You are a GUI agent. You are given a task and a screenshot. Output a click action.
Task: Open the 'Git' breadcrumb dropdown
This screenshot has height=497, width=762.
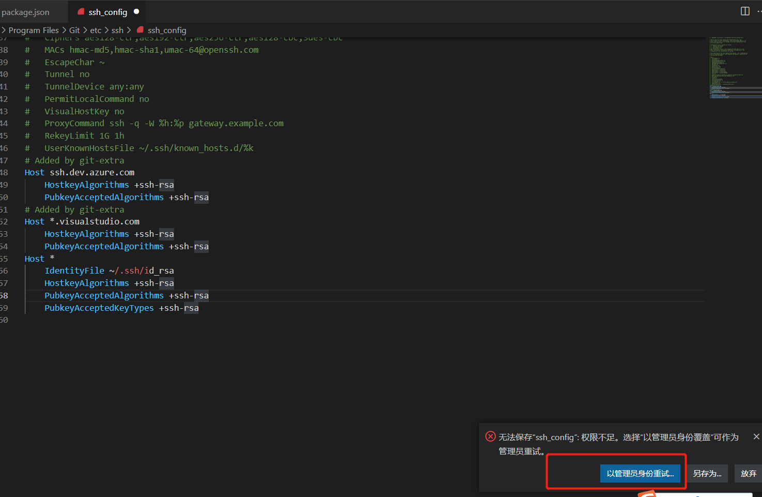pyautogui.click(x=74, y=30)
